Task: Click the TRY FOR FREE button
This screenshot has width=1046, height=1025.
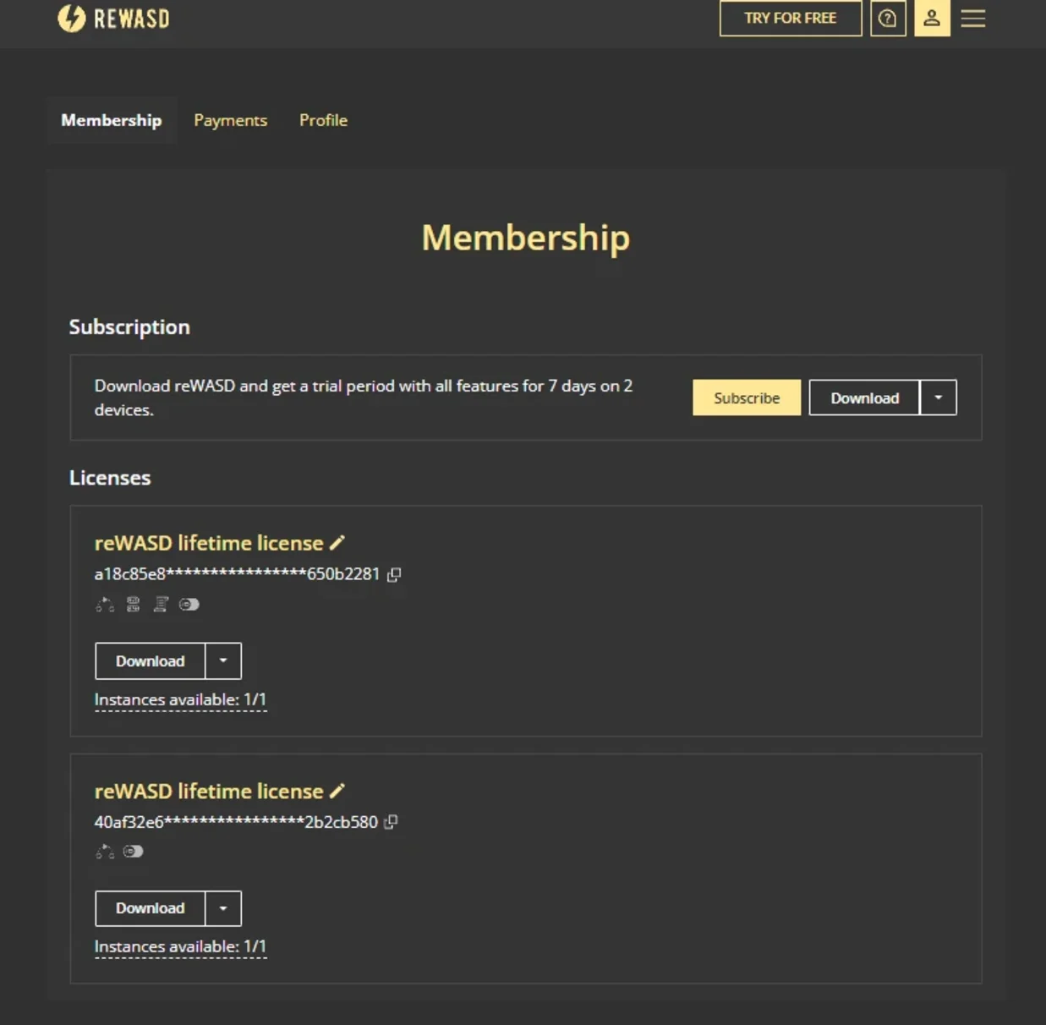Action: click(791, 18)
